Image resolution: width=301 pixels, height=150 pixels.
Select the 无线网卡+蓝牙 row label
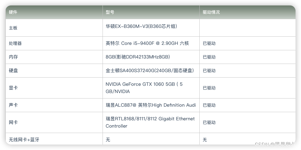coord(24,140)
